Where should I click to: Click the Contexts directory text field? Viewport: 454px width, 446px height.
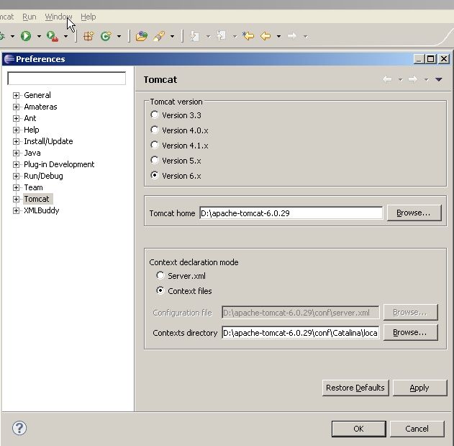click(300, 333)
